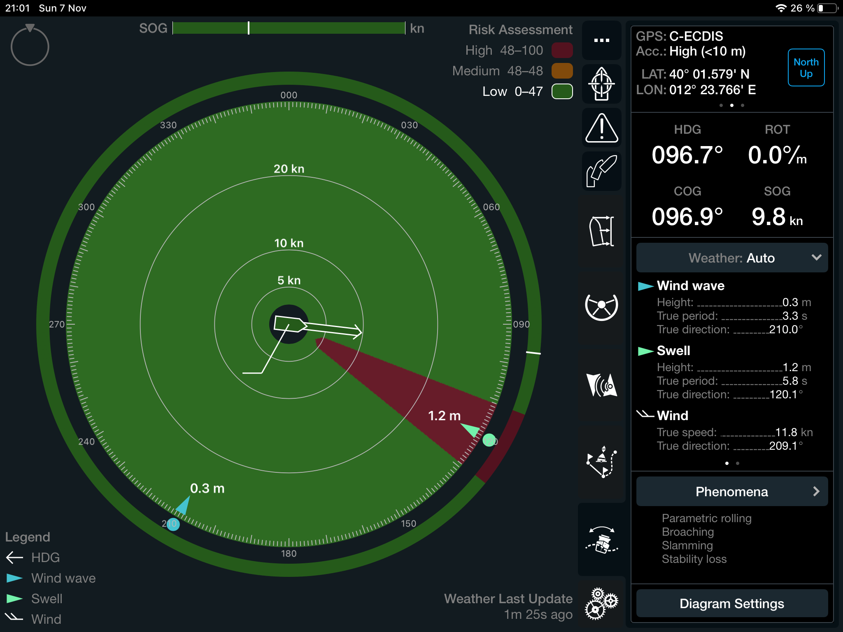Expand the Phenomena chevron
The image size is (843, 632).
point(816,491)
